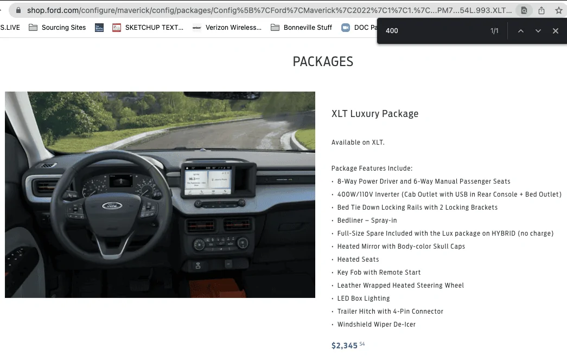Image resolution: width=567 pixels, height=357 pixels.
Task: Click the 400W/110V Inverter feature line
Action: click(449, 194)
